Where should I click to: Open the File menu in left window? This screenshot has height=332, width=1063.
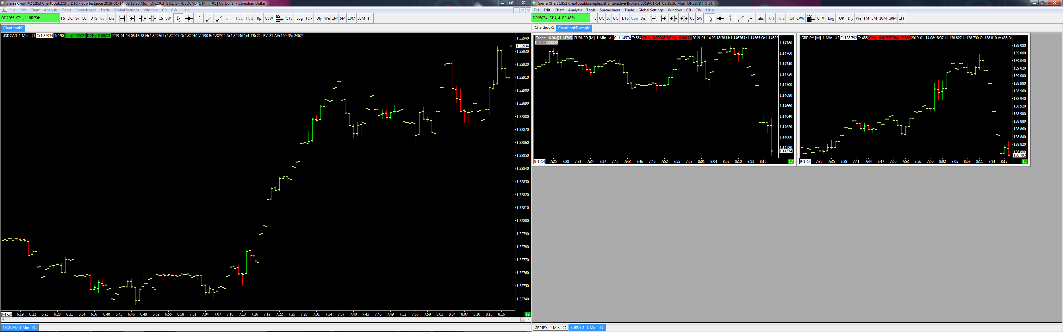[x=12, y=10]
